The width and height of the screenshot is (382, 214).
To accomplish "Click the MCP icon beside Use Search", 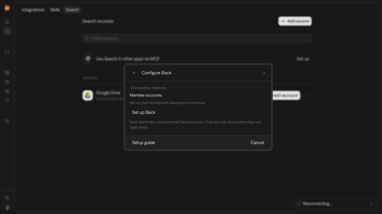I will point(88,59).
